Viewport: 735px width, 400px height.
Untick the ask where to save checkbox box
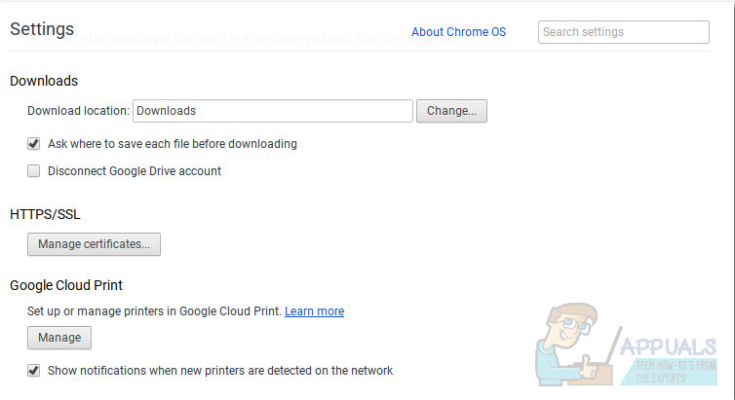click(x=34, y=144)
